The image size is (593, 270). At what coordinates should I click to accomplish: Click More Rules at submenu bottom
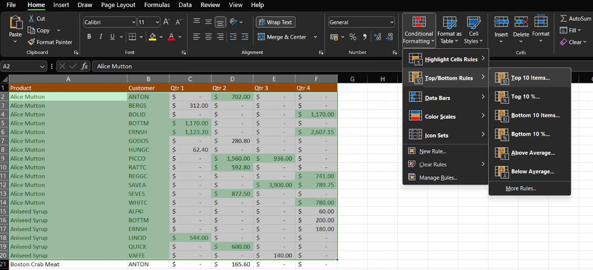(x=521, y=188)
